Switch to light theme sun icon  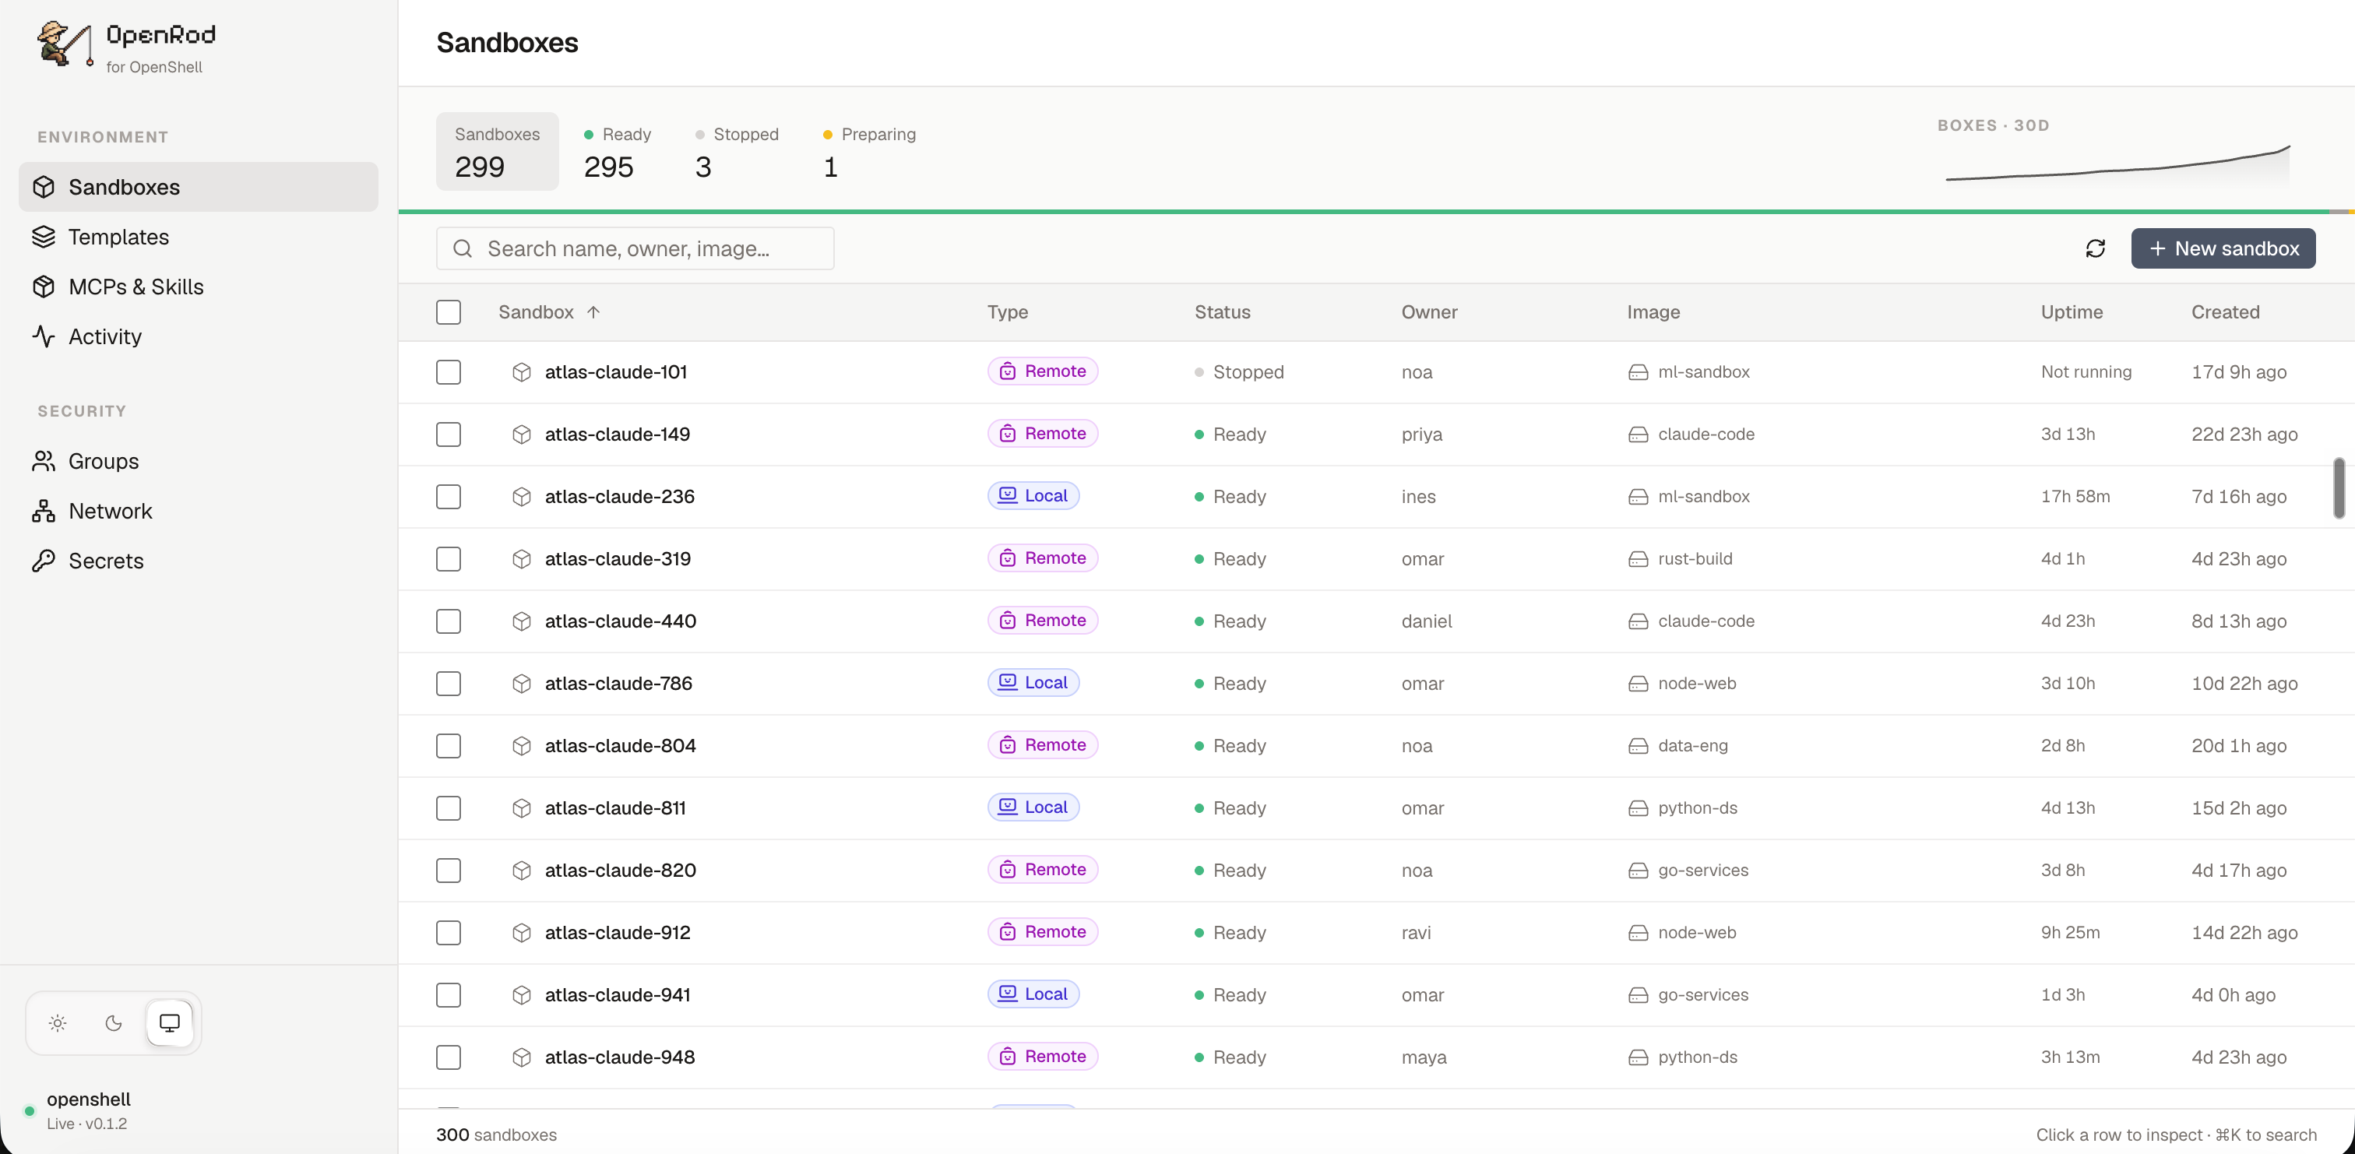click(58, 1023)
